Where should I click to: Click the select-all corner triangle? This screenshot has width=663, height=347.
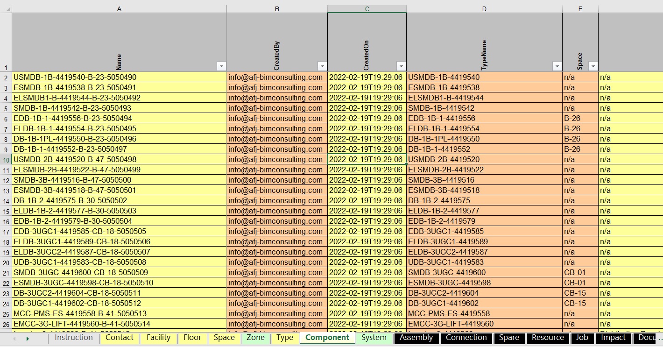[6, 9]
